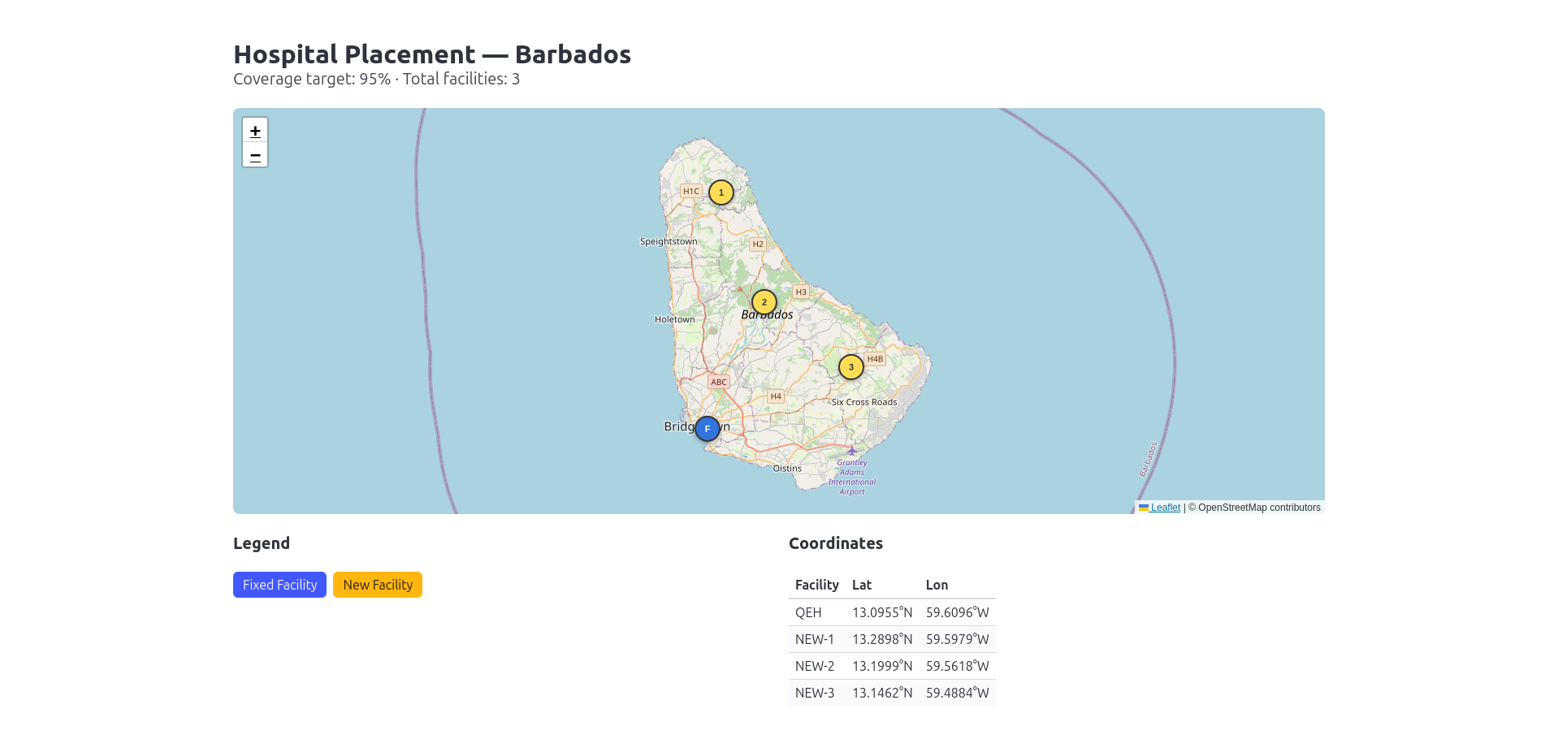Click the Speightstown label on map
The height and width of the screenshot is (739, 1558).
pyautogui.click(x=668, y=241)
